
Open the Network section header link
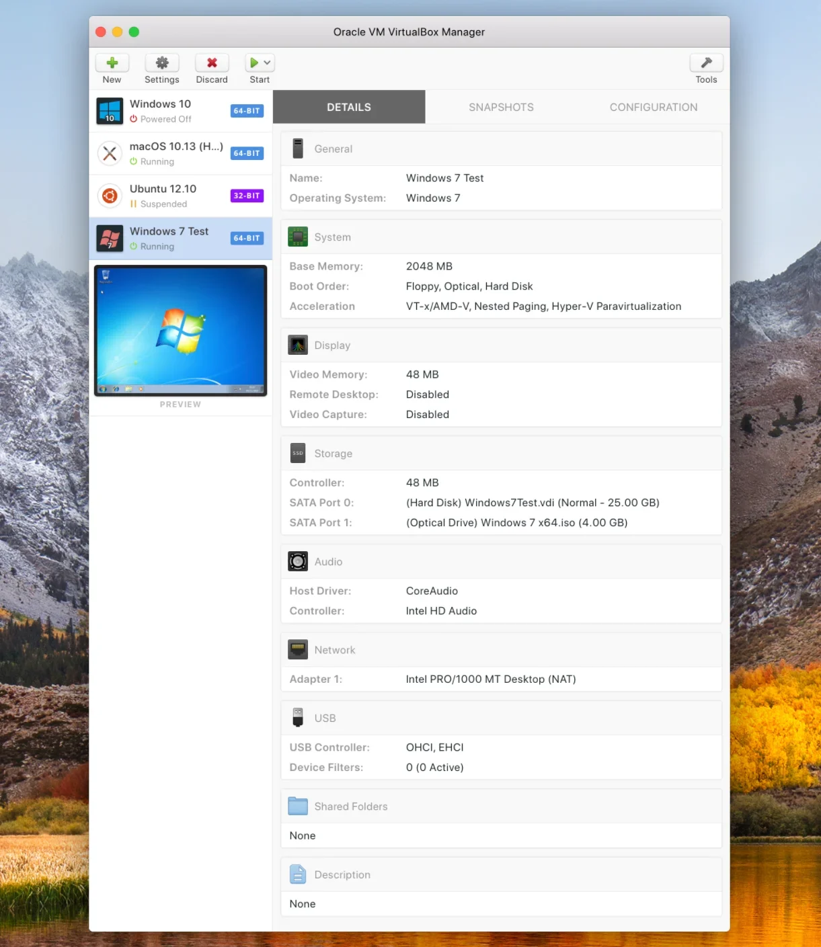[x=335, y=650]
